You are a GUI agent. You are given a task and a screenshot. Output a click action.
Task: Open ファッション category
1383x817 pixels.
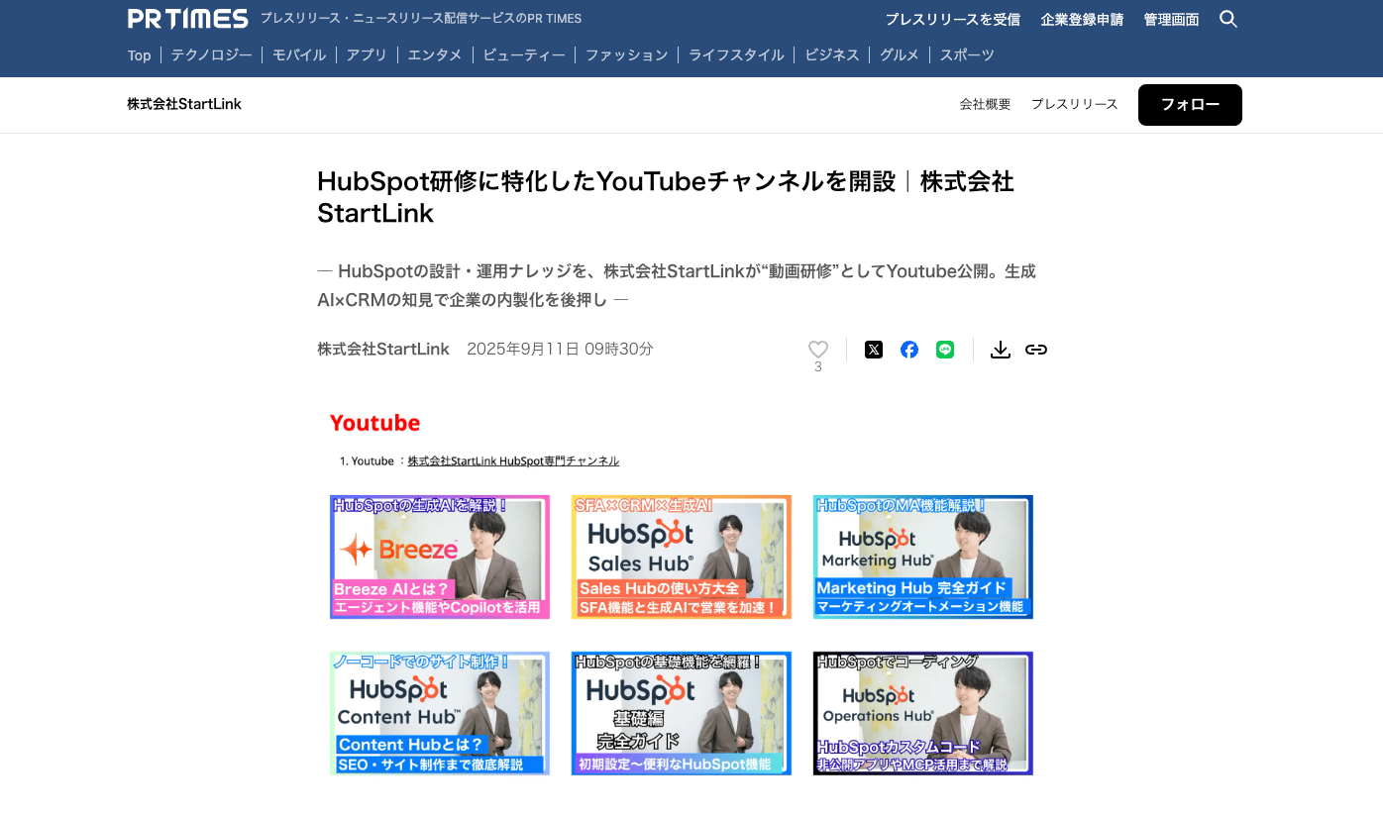(x=627, y=55)
